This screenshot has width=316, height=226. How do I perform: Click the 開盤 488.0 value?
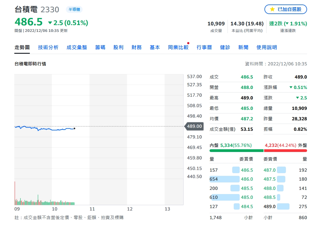tap(247, 87)
